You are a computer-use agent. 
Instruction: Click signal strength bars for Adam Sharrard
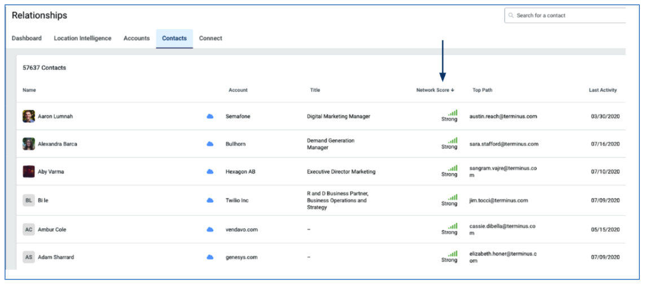(452, 253)
